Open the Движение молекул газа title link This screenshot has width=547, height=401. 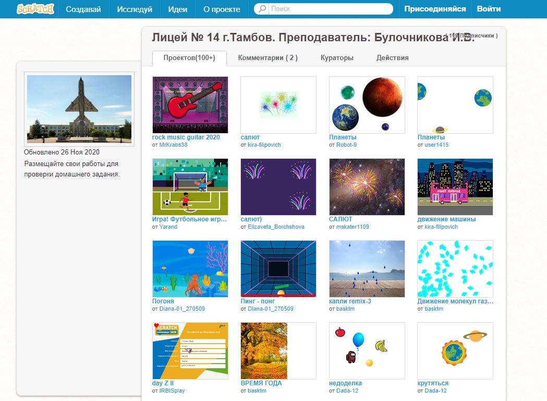(455, 301)
